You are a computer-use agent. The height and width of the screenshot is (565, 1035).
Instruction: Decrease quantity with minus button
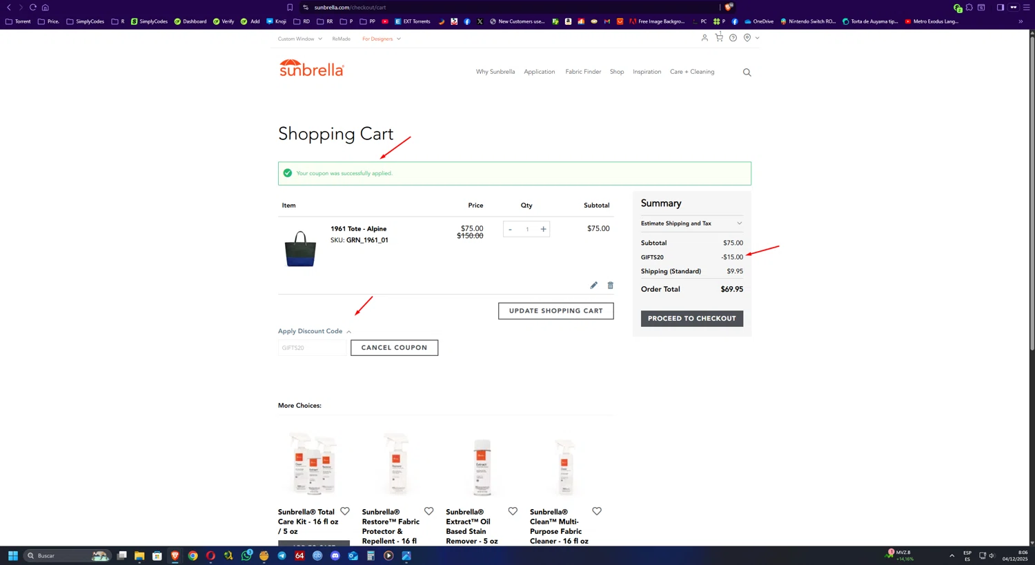[510, 229]
